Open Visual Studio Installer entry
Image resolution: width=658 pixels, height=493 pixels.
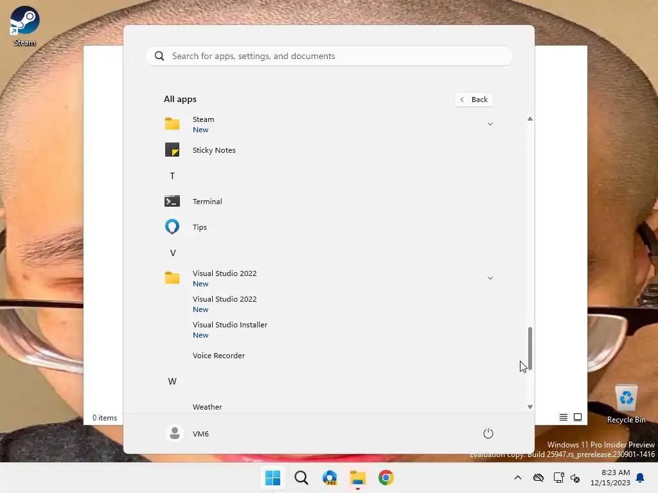[230, 329]
